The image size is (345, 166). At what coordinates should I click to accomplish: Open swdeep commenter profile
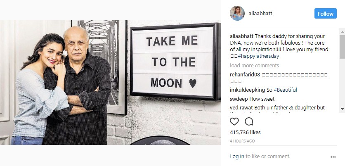click(x=238, y=99)
